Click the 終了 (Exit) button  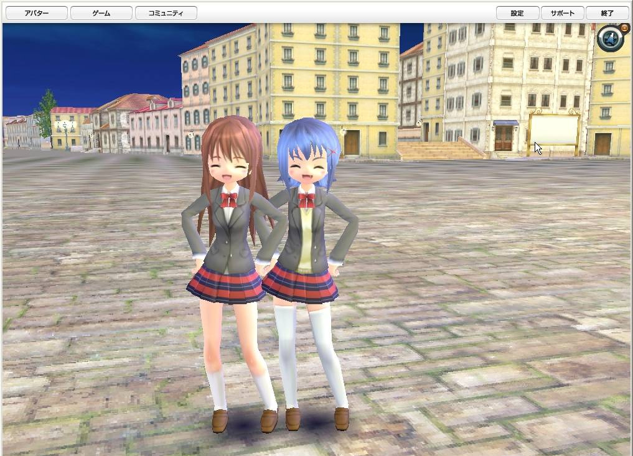click(x=607, y=13)
